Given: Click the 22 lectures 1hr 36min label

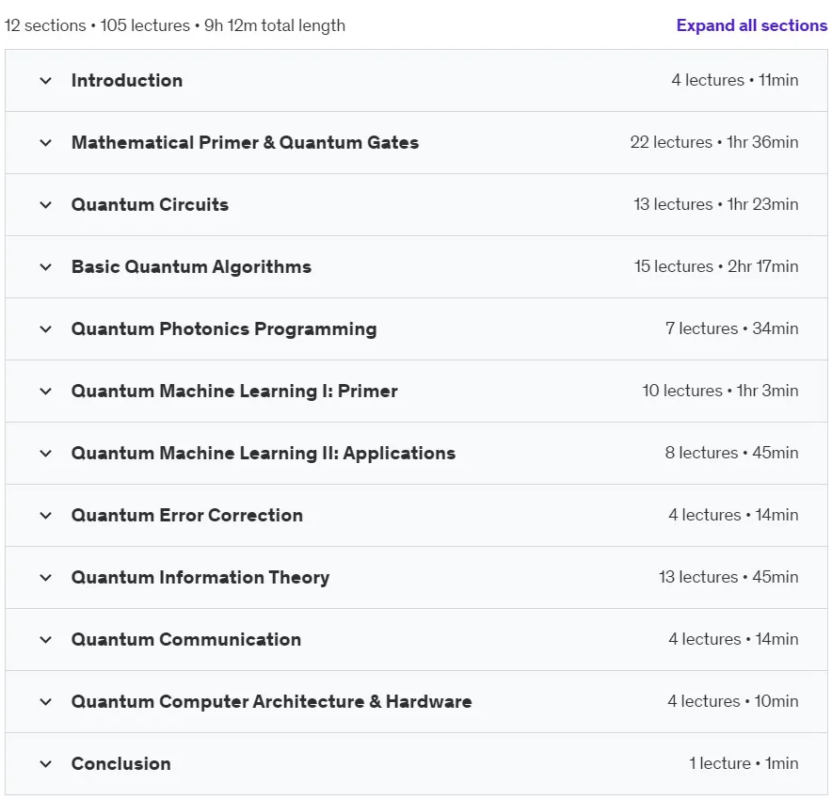Looking at the screenshot, I should 714,142.
